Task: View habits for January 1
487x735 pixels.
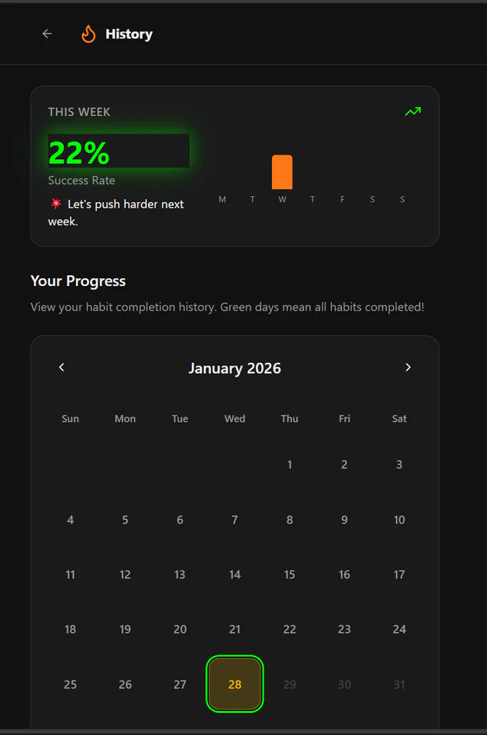Action: click(x=290, y=464)
